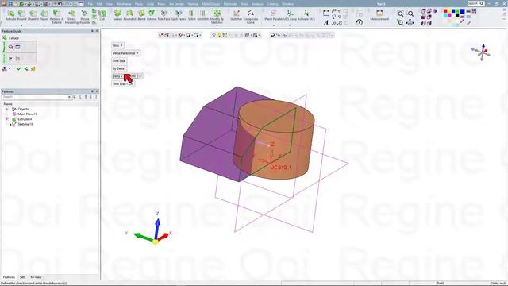Switch to the Sets tab
The height and width of the screenshot is (286, 508).
tap(22, 277)
